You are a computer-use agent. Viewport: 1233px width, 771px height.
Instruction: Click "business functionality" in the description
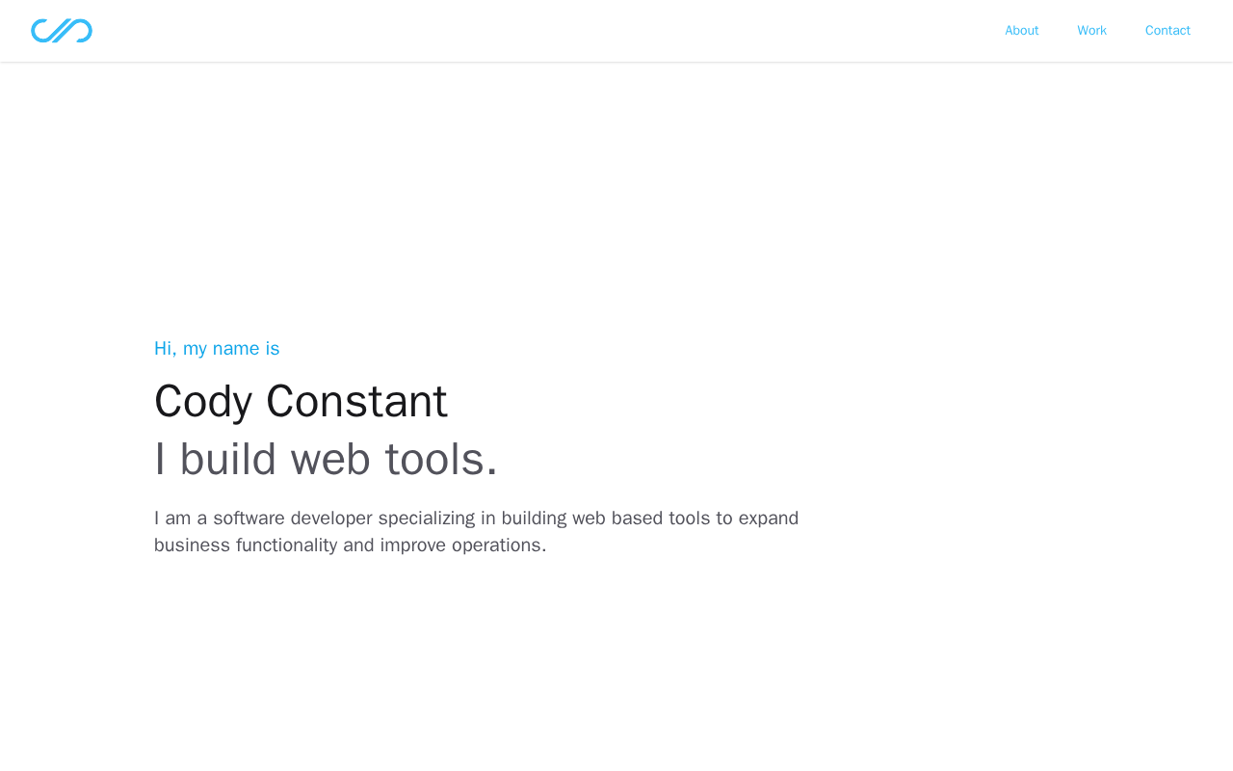246,545
